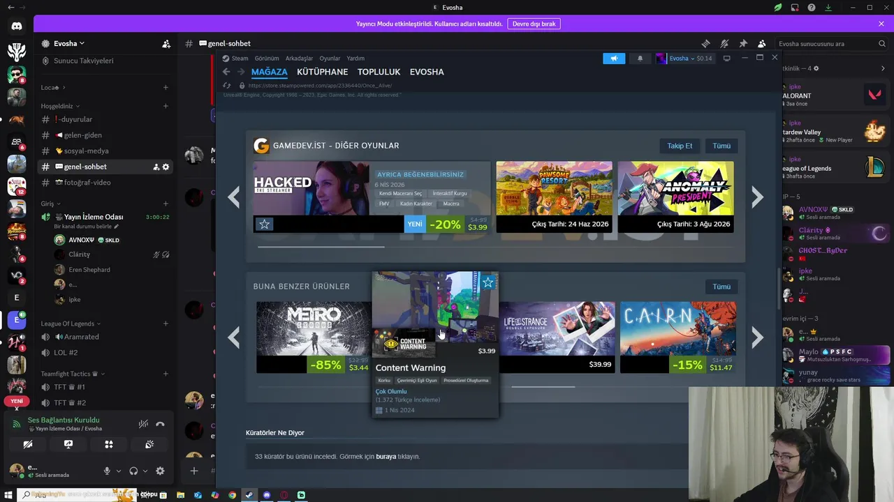This screenshot has height=502, width=894.
Task: Open Cairn game card
Action: (677, 337)
